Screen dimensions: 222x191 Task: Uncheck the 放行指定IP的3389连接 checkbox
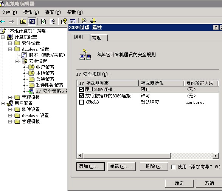[81, 95]
